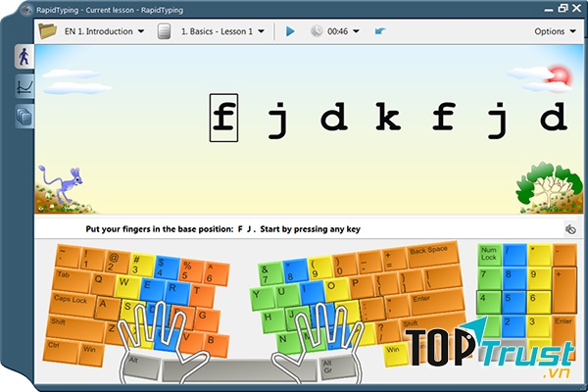Switch to the Current lesson walking-man tab
This screenshot has width=588, height=392.
coord(24,56)
